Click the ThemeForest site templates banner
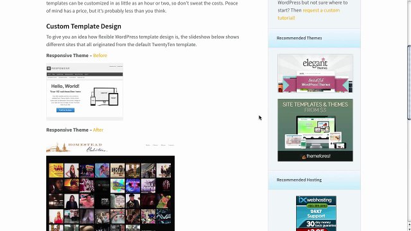The height and width of the screenshot is (231, 411). 315,130
